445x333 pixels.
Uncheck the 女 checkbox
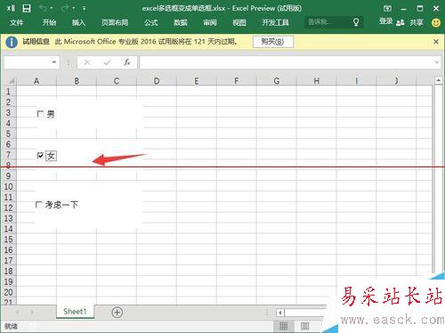click(40, 155)
